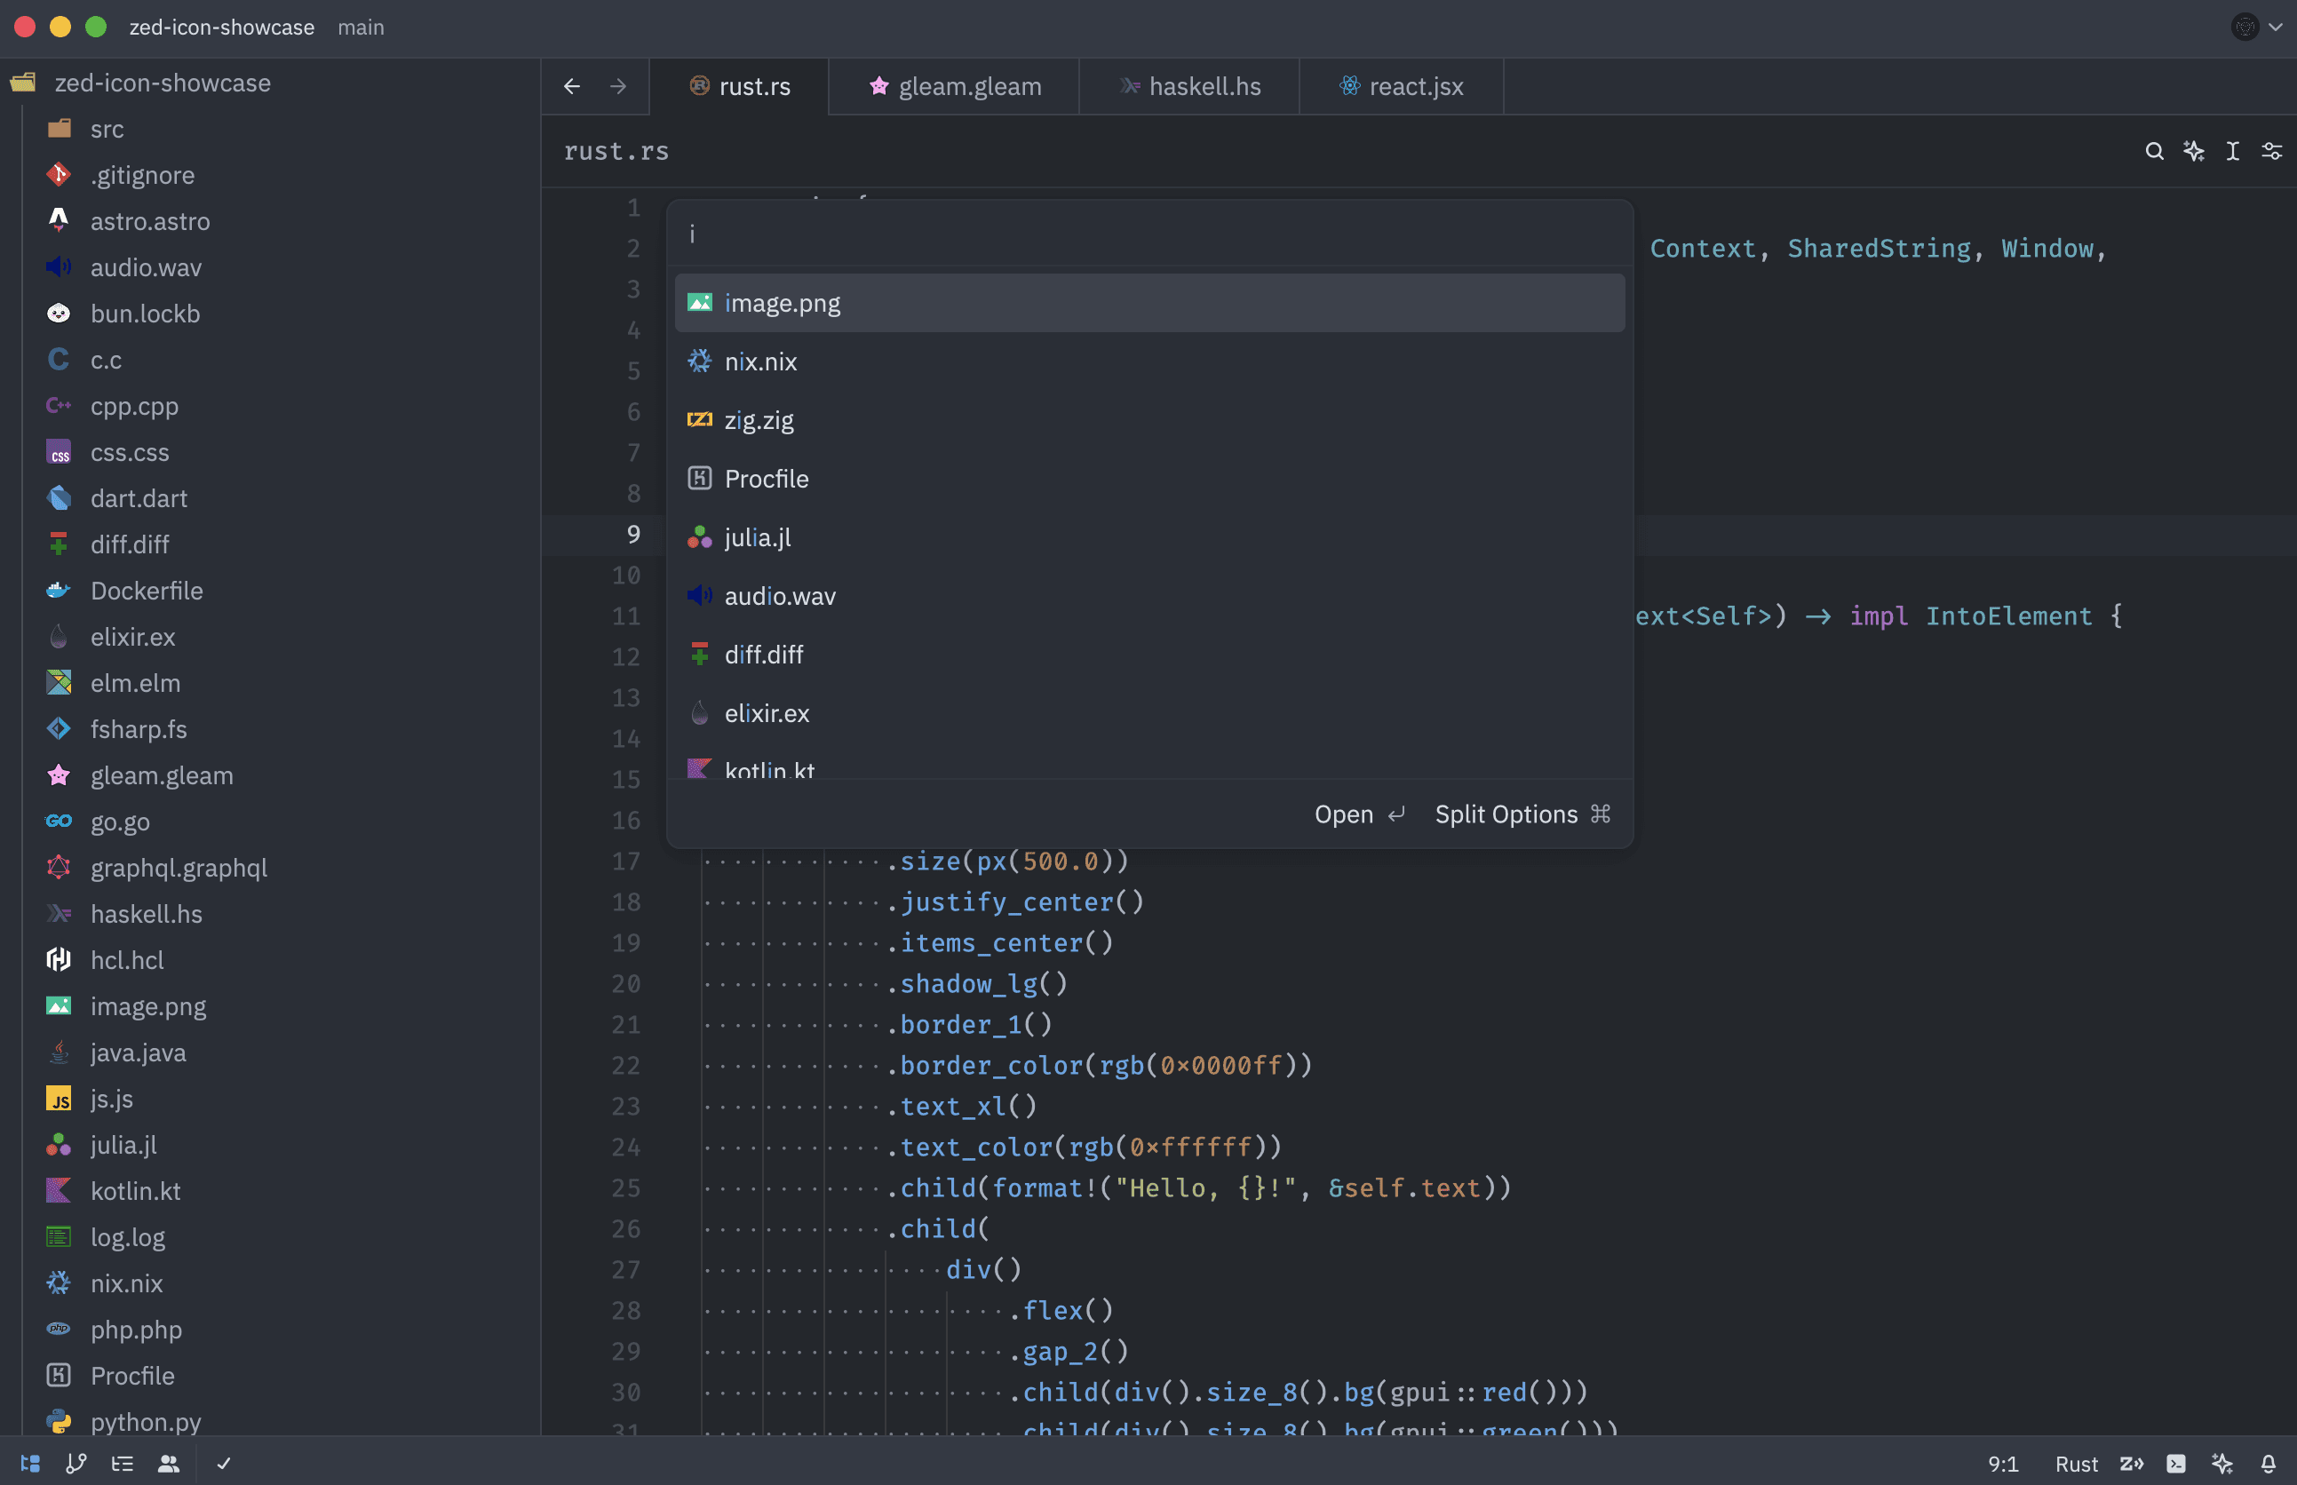
Task: Click the buffer search magnifier icon
Action: coord(2153,151)
